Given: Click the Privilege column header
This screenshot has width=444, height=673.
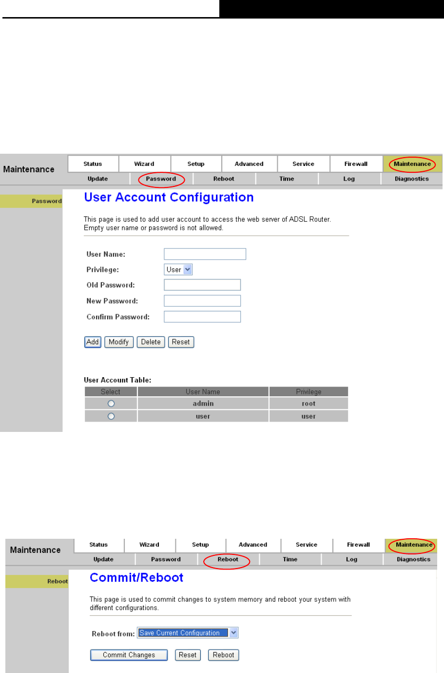Looking at the screenshot, I should coord(309,391).
